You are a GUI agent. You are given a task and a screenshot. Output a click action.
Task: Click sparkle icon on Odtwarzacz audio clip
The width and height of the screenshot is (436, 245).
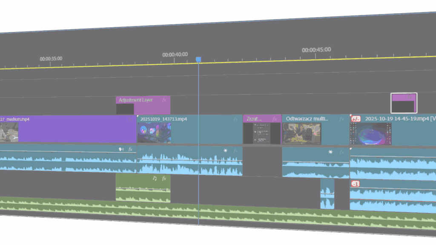click(330, 152)
